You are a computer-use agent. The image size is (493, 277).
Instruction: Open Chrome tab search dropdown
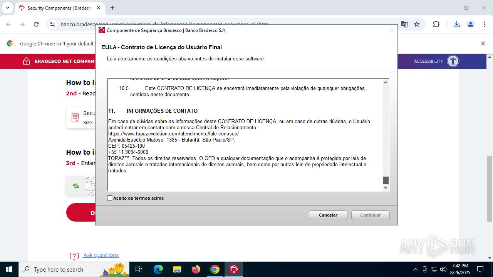pos(7,8)
